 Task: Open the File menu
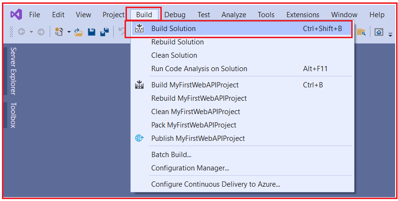click(34, 15)
